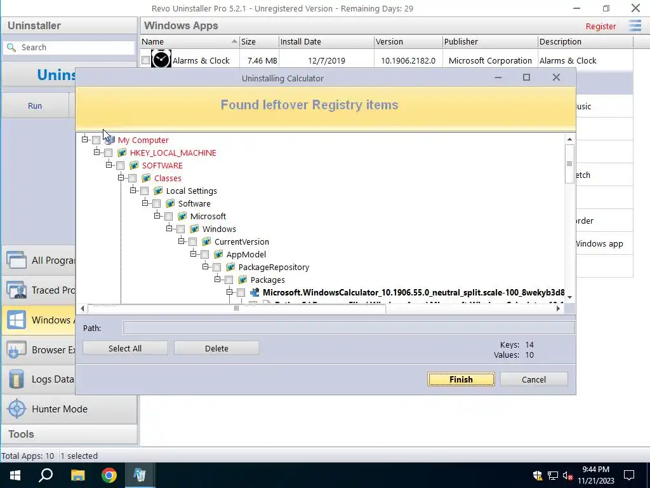Collapse the CurrentVersion node
Screen dimensions: 650x488
pos(181,241)
